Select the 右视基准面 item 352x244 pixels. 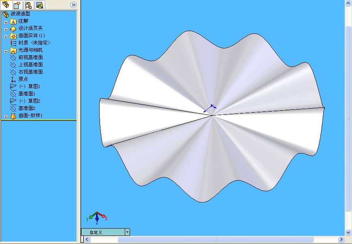coord(30,72)
